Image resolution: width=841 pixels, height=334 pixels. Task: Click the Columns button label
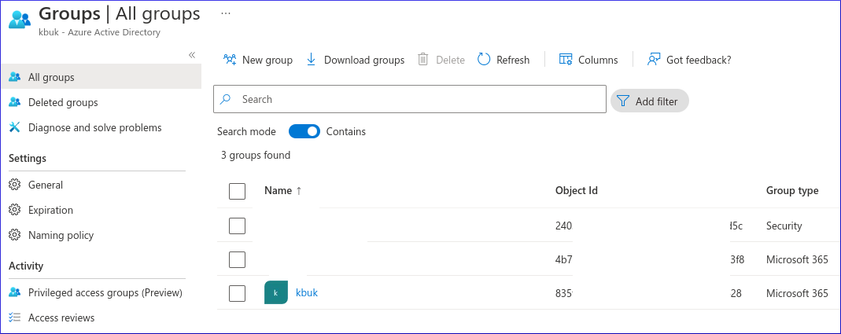click(x=598, y=60)
